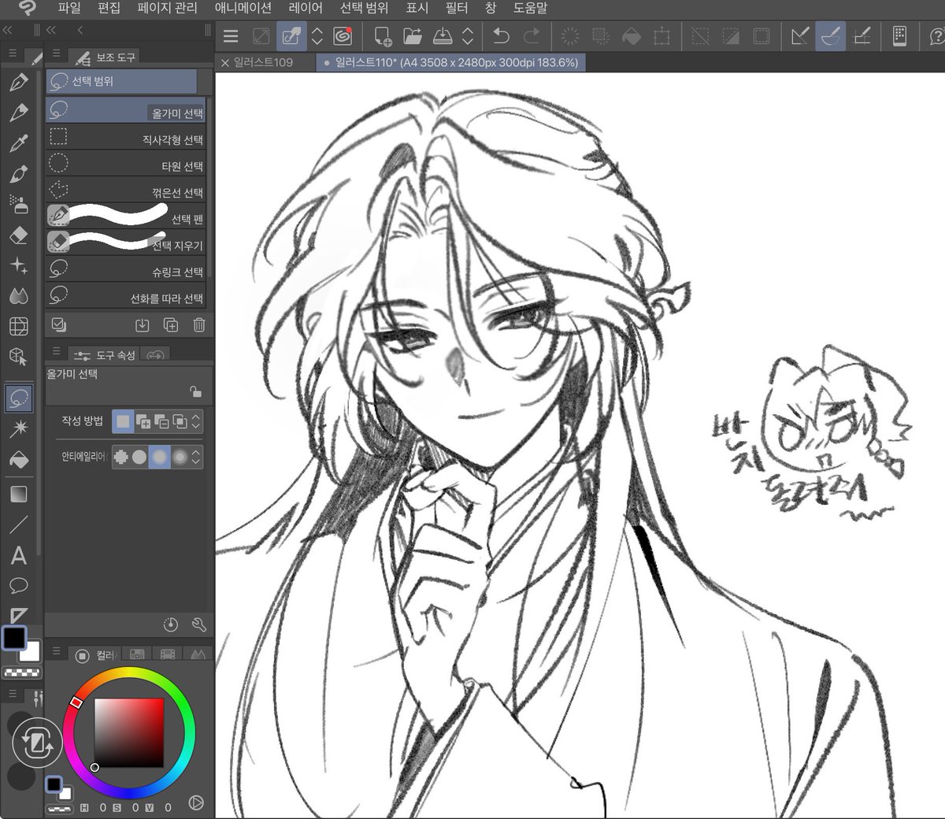
Task: Toggle the lock icon in Tool Property panel
Action: (x=195, y=391)
